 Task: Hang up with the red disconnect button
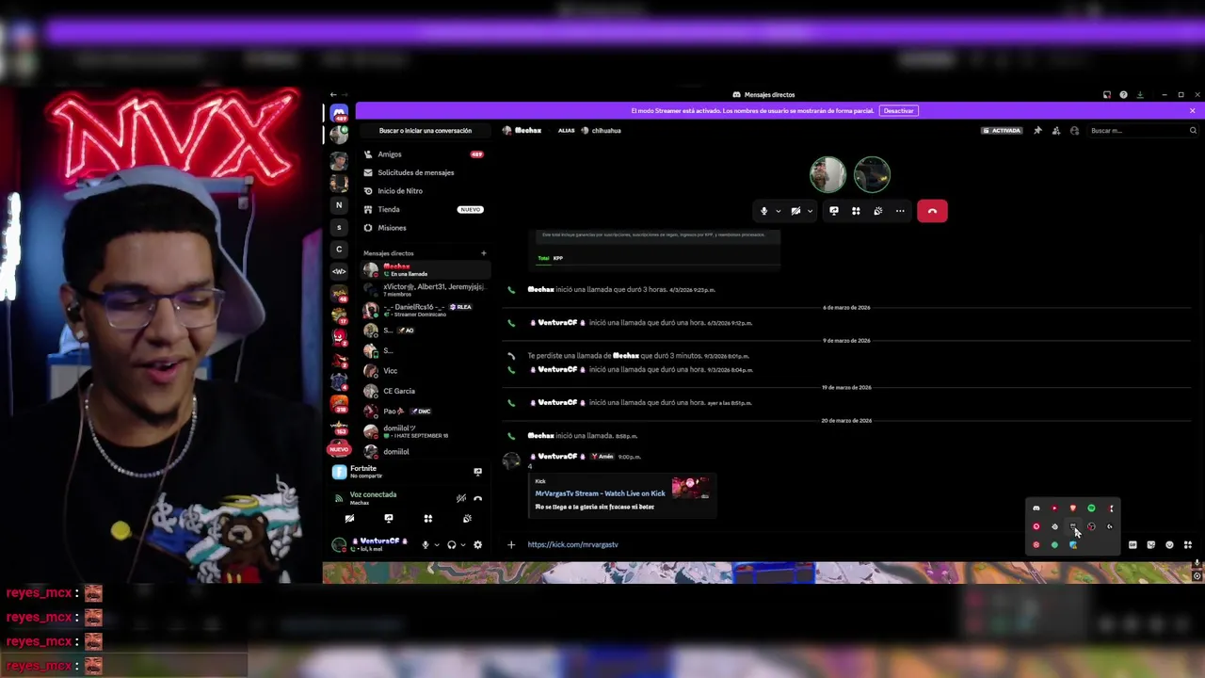pyautogui.click(x=932, y=211)
